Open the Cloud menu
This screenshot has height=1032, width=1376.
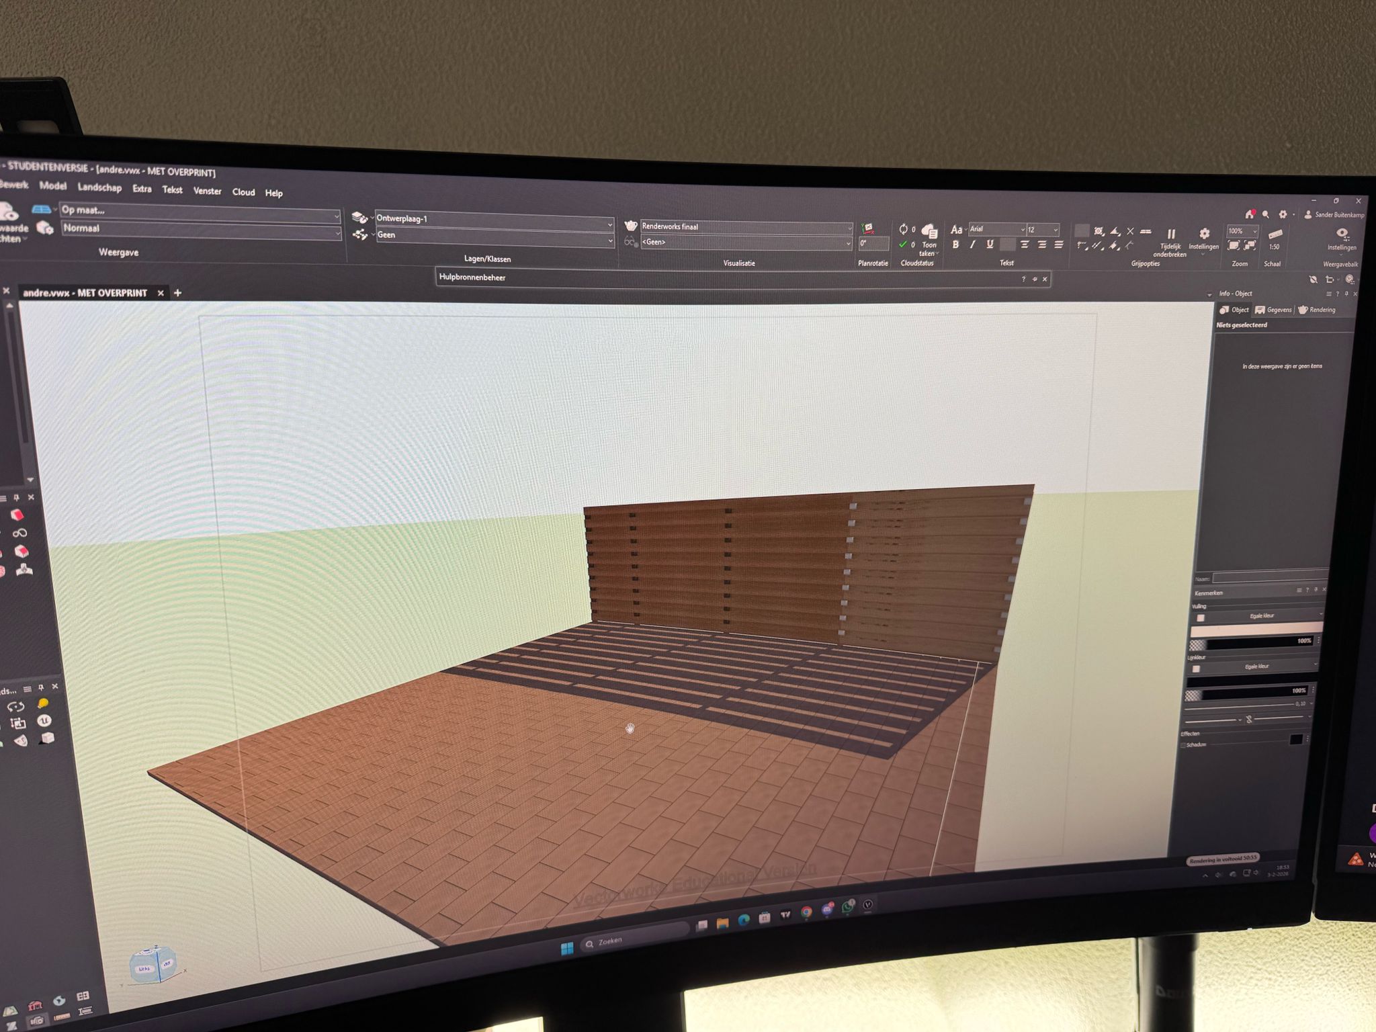[x=243, y=192]
